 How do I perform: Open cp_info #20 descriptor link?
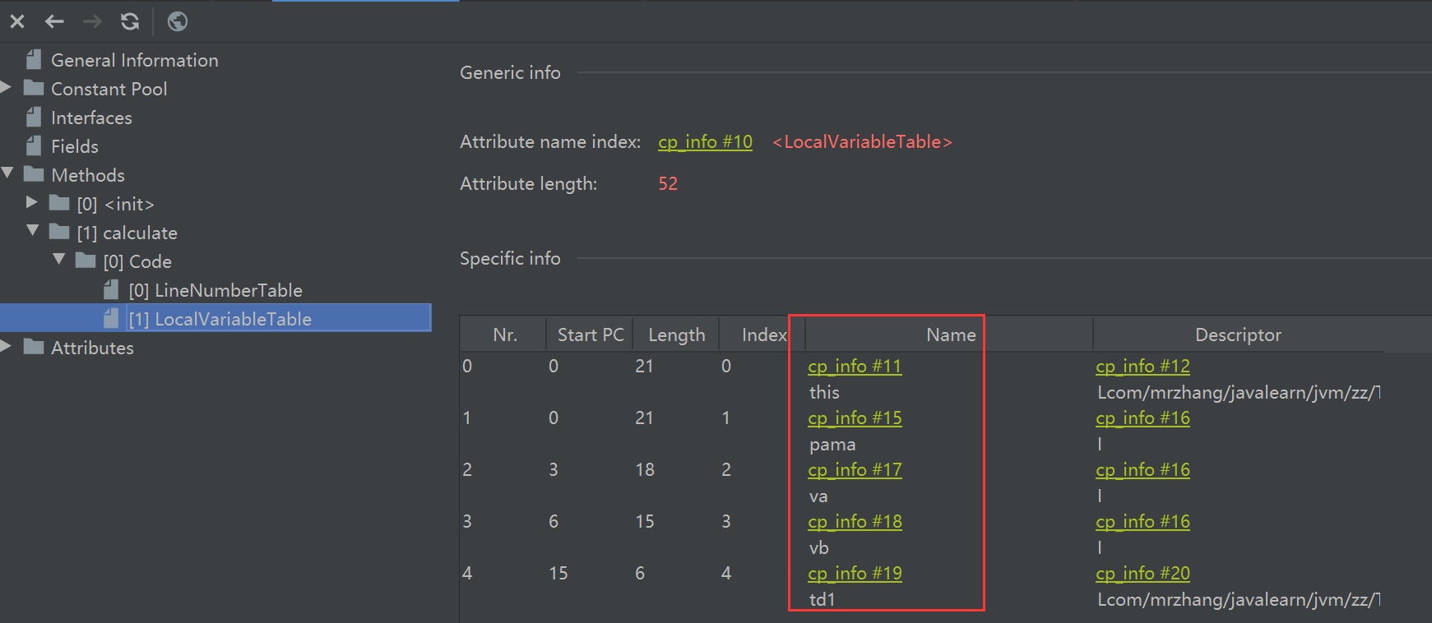point(1142,574)
